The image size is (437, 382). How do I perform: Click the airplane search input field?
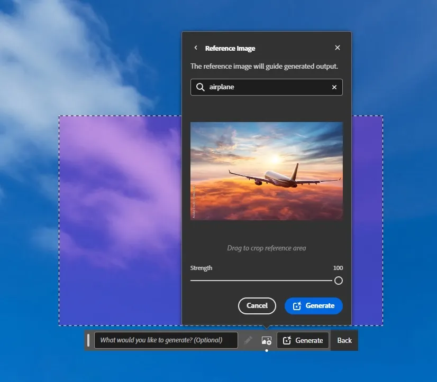[x=265, y=87]
